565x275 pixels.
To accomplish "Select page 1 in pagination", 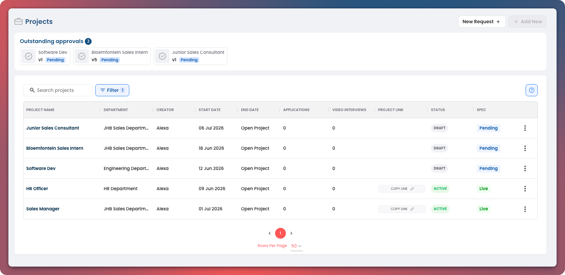I will point(280,233).
